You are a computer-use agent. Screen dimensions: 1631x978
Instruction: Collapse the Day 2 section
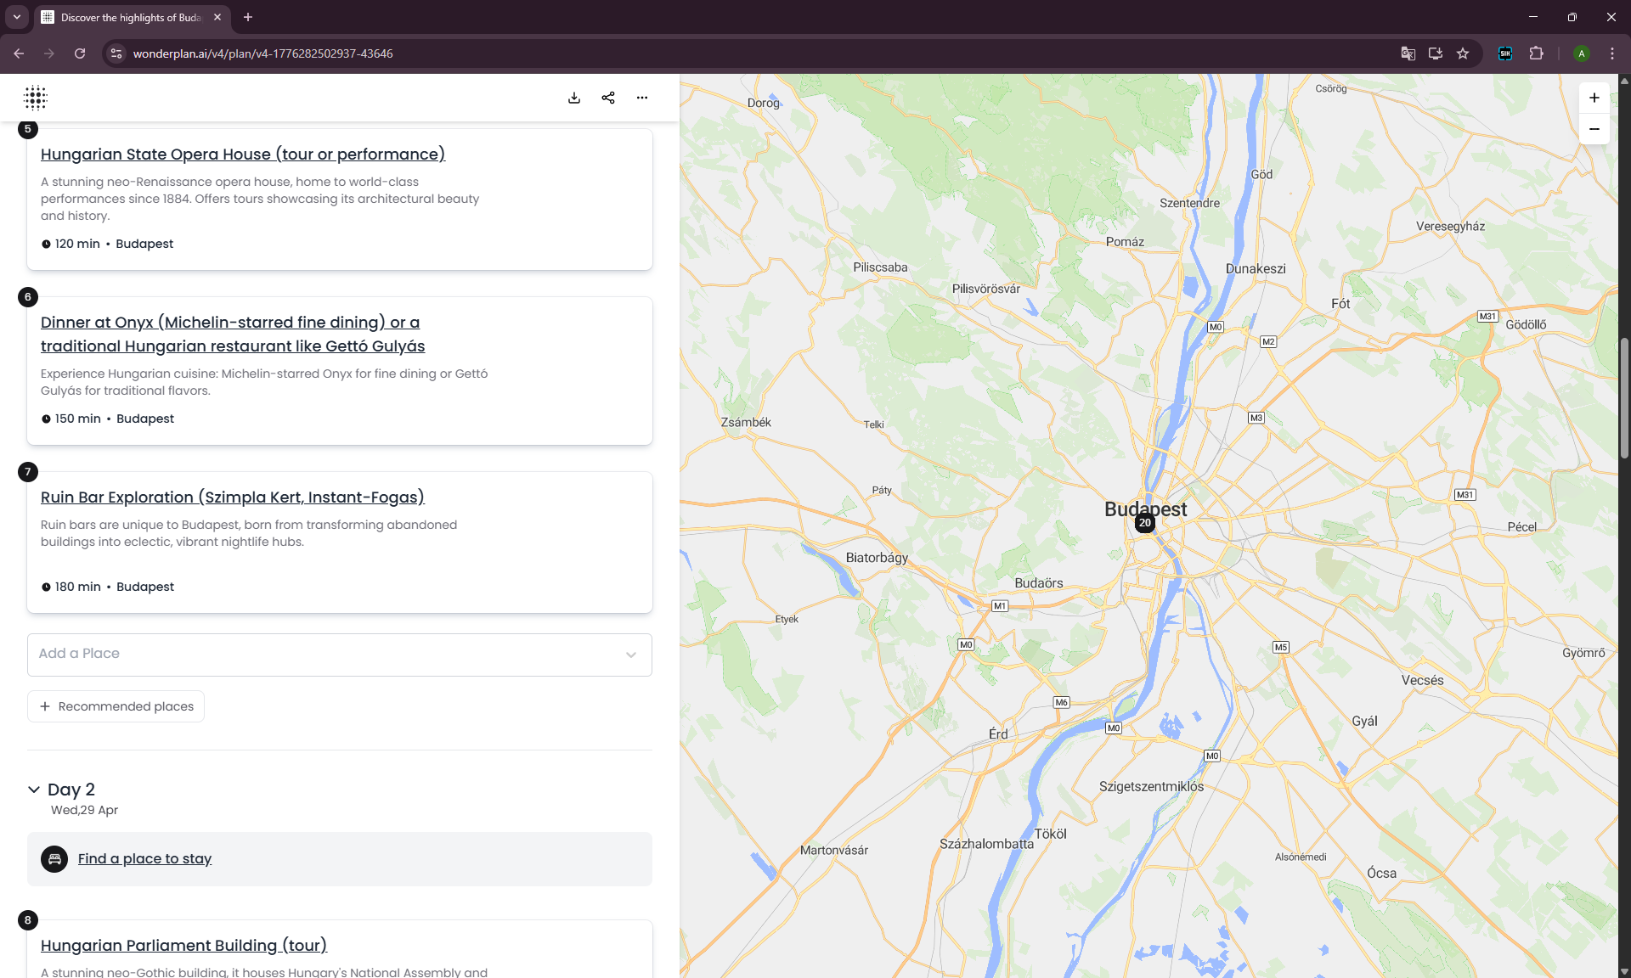tap(34, 790)
